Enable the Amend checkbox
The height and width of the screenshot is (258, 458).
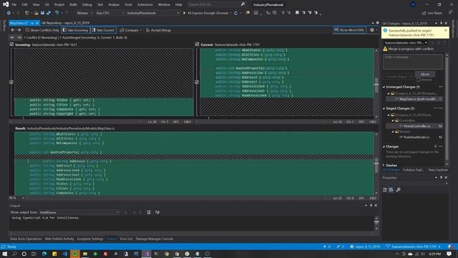(x=419, y=80)
